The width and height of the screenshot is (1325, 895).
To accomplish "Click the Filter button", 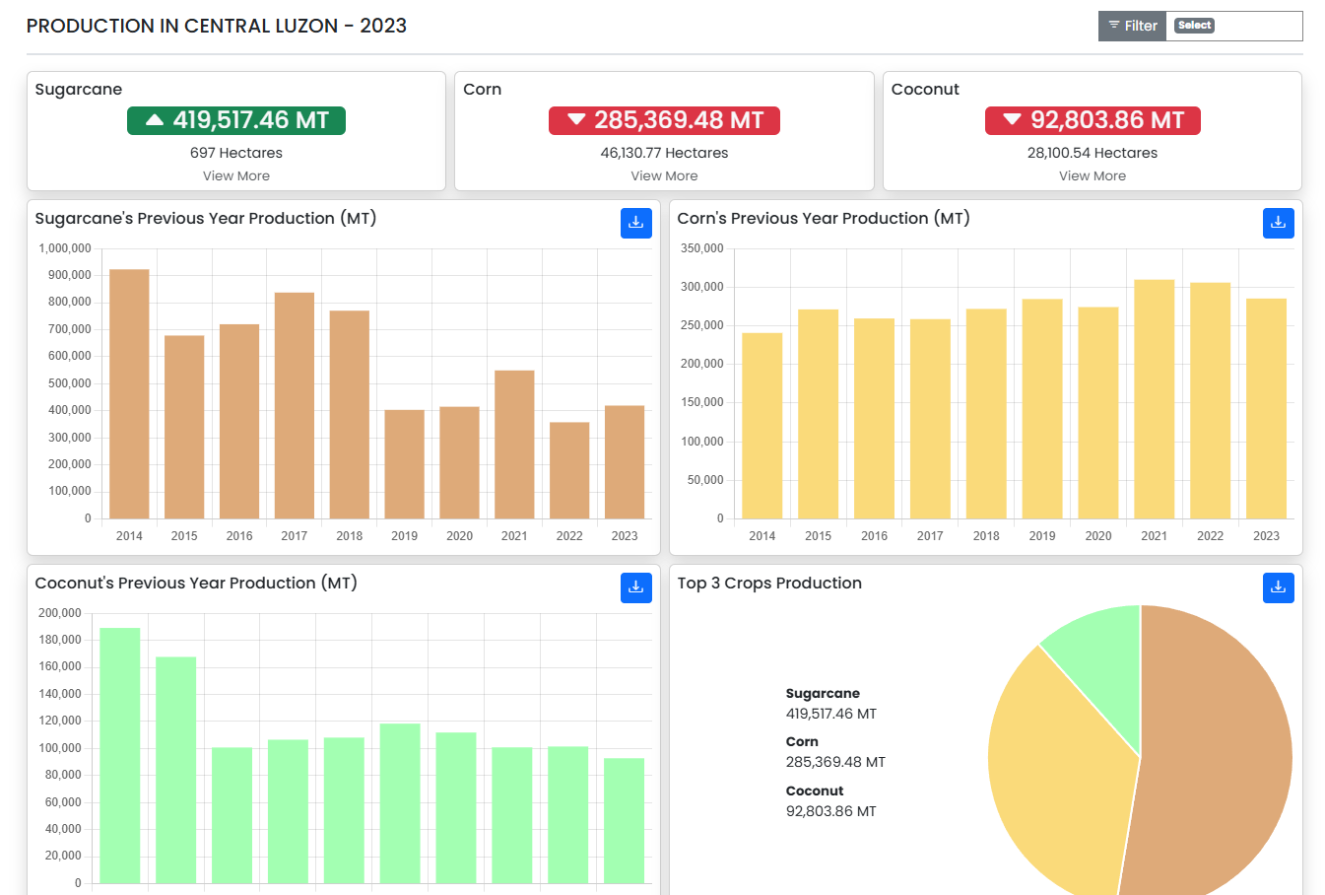I will 1132,26.
